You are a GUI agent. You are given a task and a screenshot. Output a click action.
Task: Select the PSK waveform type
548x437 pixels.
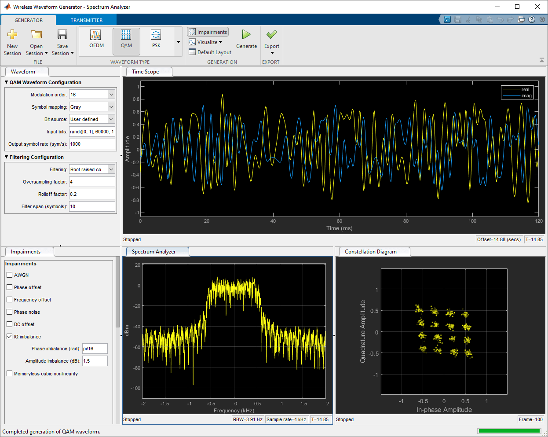156,40
